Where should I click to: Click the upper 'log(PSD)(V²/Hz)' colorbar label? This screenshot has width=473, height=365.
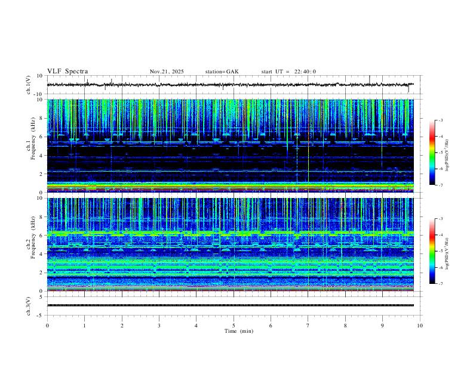447,156
